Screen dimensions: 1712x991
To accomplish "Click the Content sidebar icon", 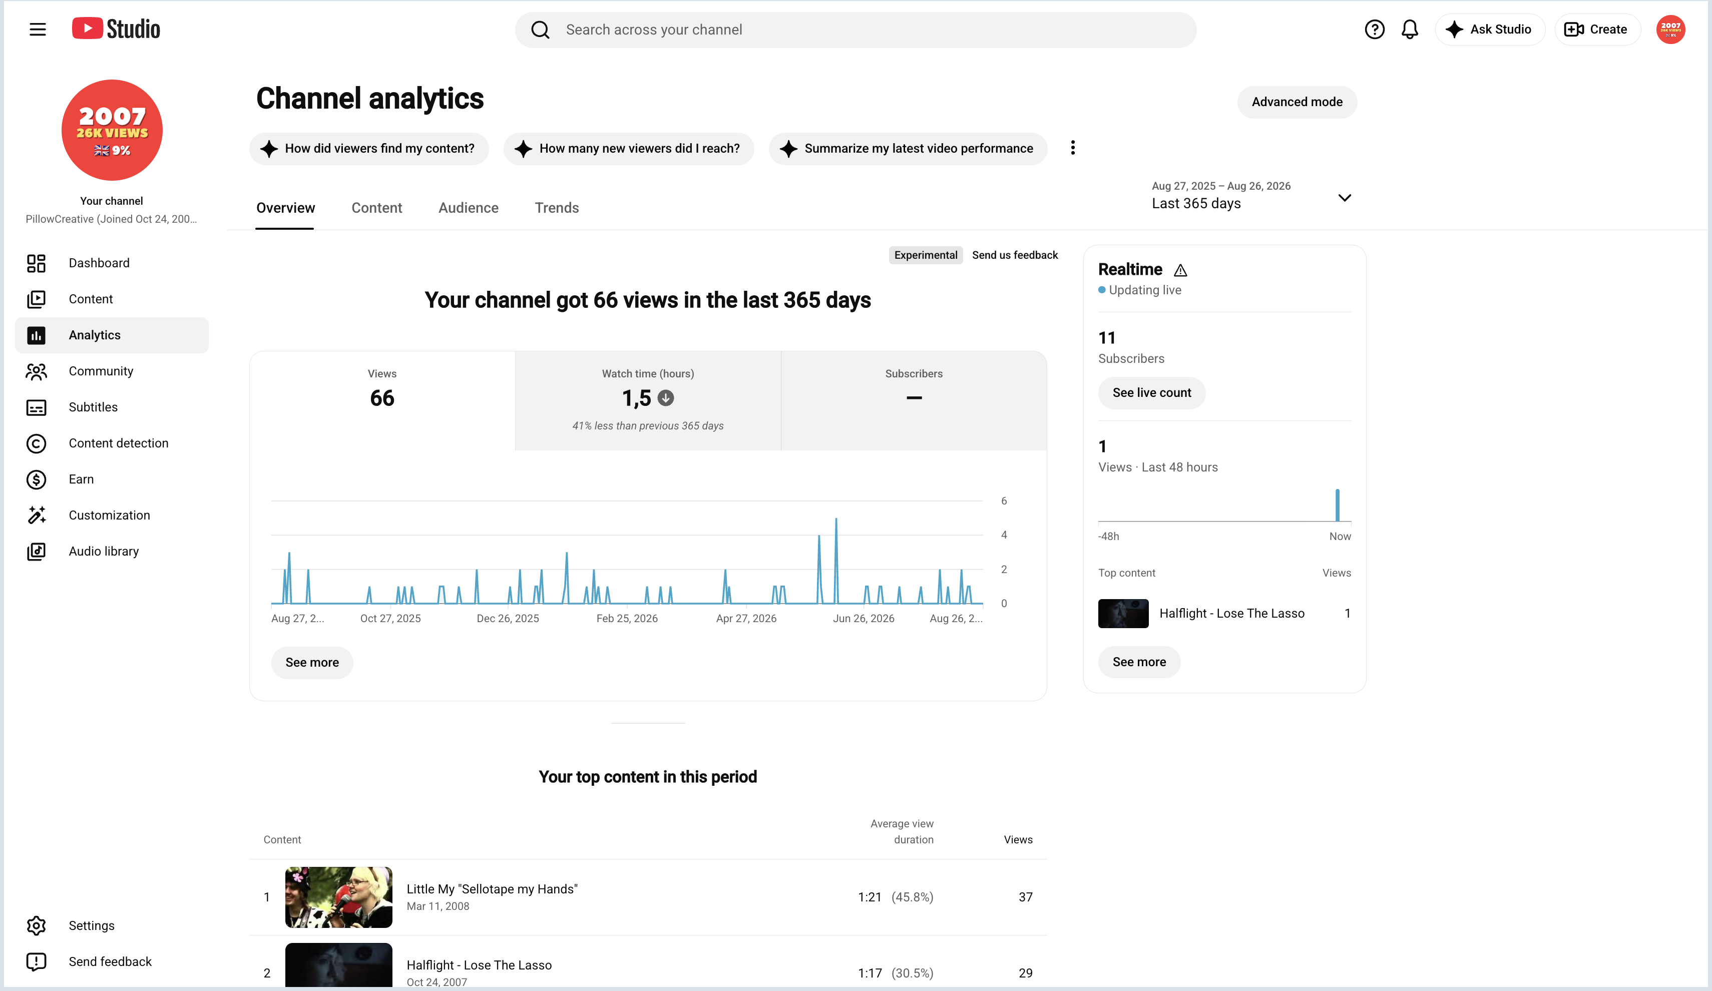I will [36, 299].
